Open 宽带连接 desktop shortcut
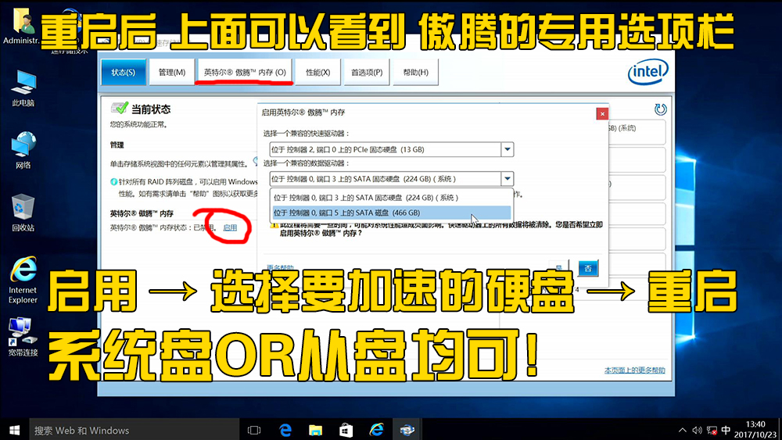782x440 pixels. (23, 337)
